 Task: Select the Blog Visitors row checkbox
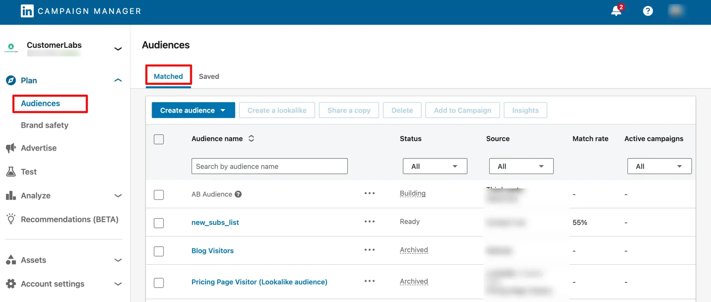[159, 251]
